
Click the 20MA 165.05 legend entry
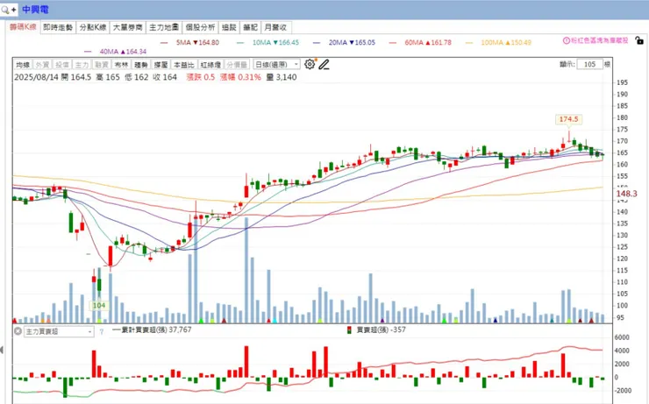[x=345, y=43]
